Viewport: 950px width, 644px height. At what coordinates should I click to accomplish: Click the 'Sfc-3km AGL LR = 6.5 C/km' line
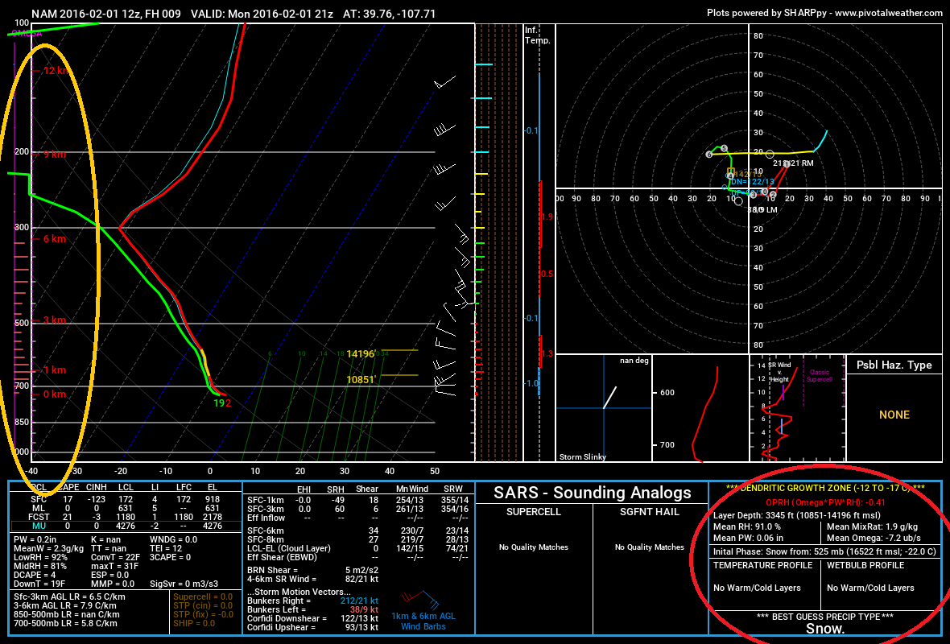pyautogui.click(x=69, y=597)
